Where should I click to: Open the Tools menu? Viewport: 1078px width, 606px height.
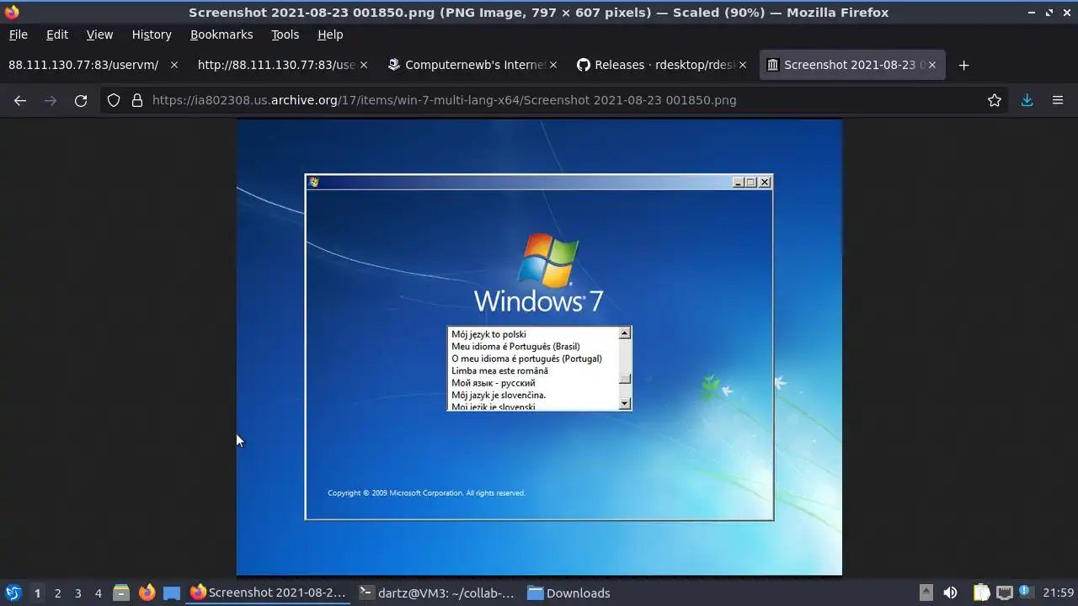[x=285, y=35]
